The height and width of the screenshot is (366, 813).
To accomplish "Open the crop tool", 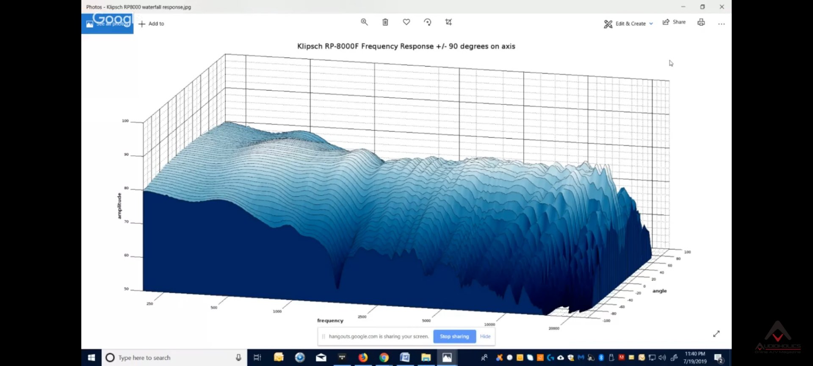I will coord(448,22).
